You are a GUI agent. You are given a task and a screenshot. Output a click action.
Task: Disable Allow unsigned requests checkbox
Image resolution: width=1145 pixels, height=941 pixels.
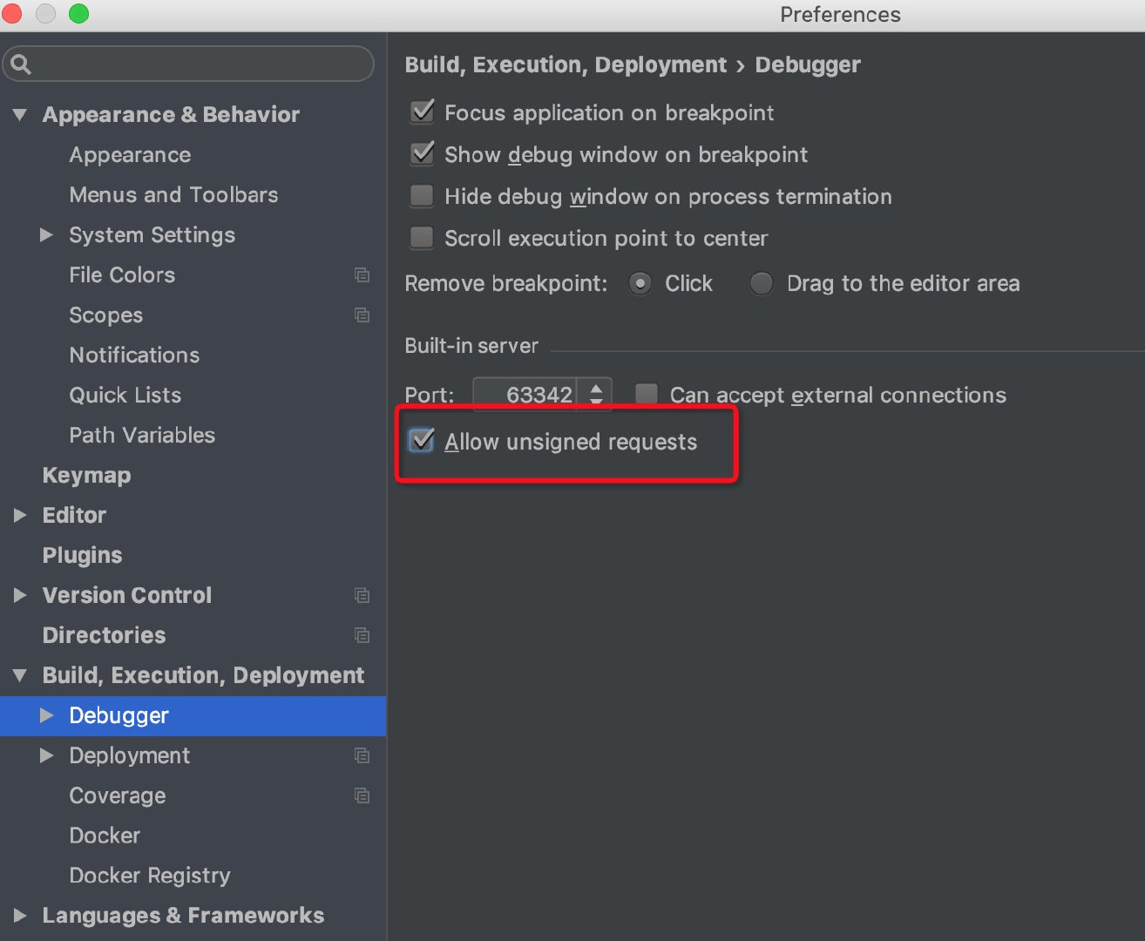pyautogui.click(x=423, y=441)
